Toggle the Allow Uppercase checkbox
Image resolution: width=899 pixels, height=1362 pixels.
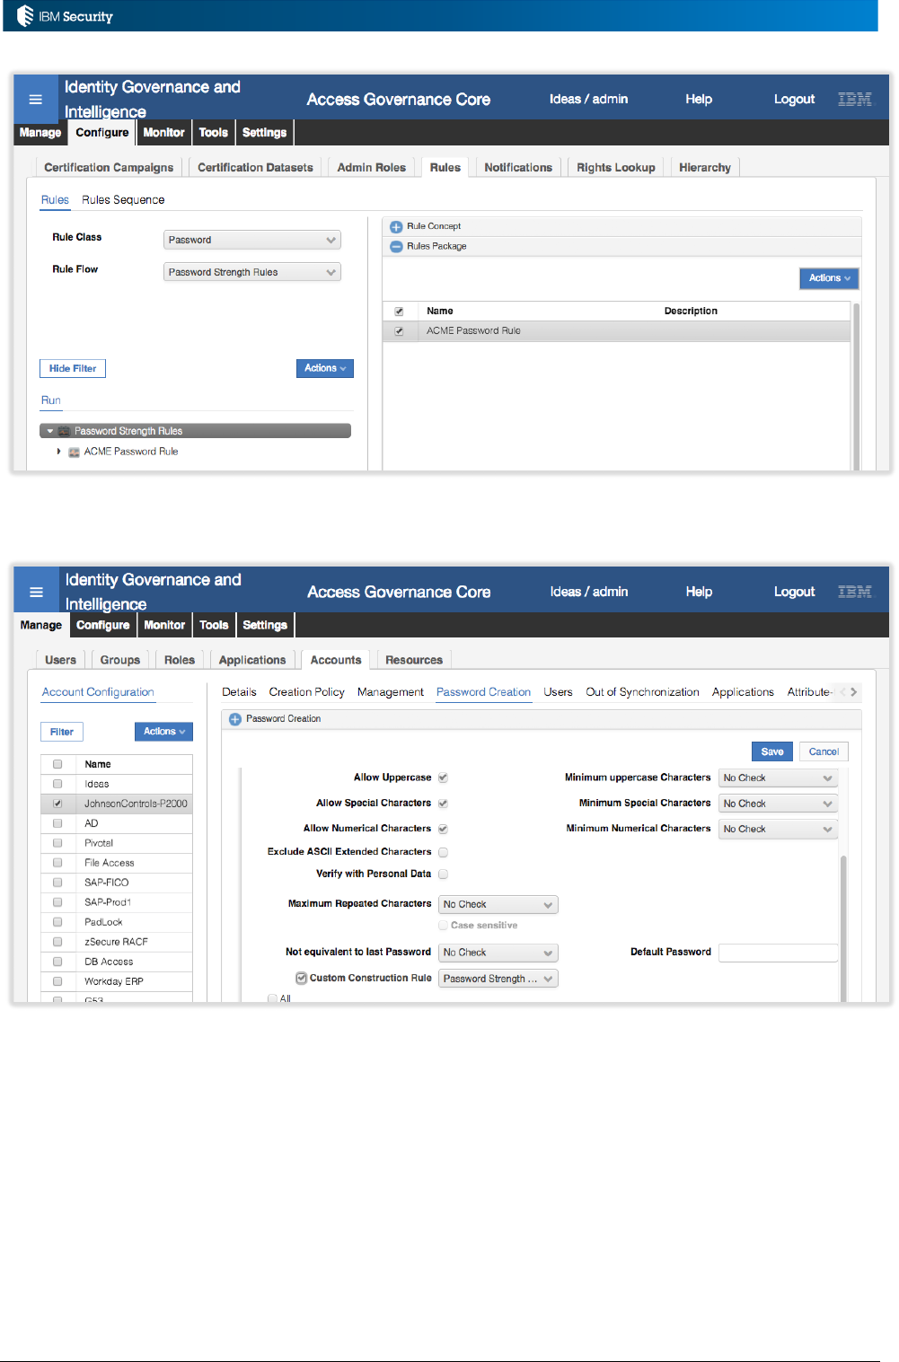click(x=443, y=778)
